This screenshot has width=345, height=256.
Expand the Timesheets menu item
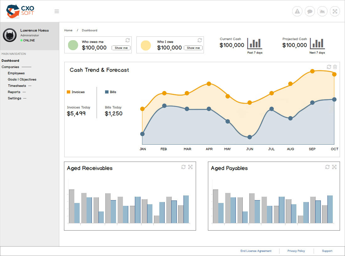[x=17, y=86]
